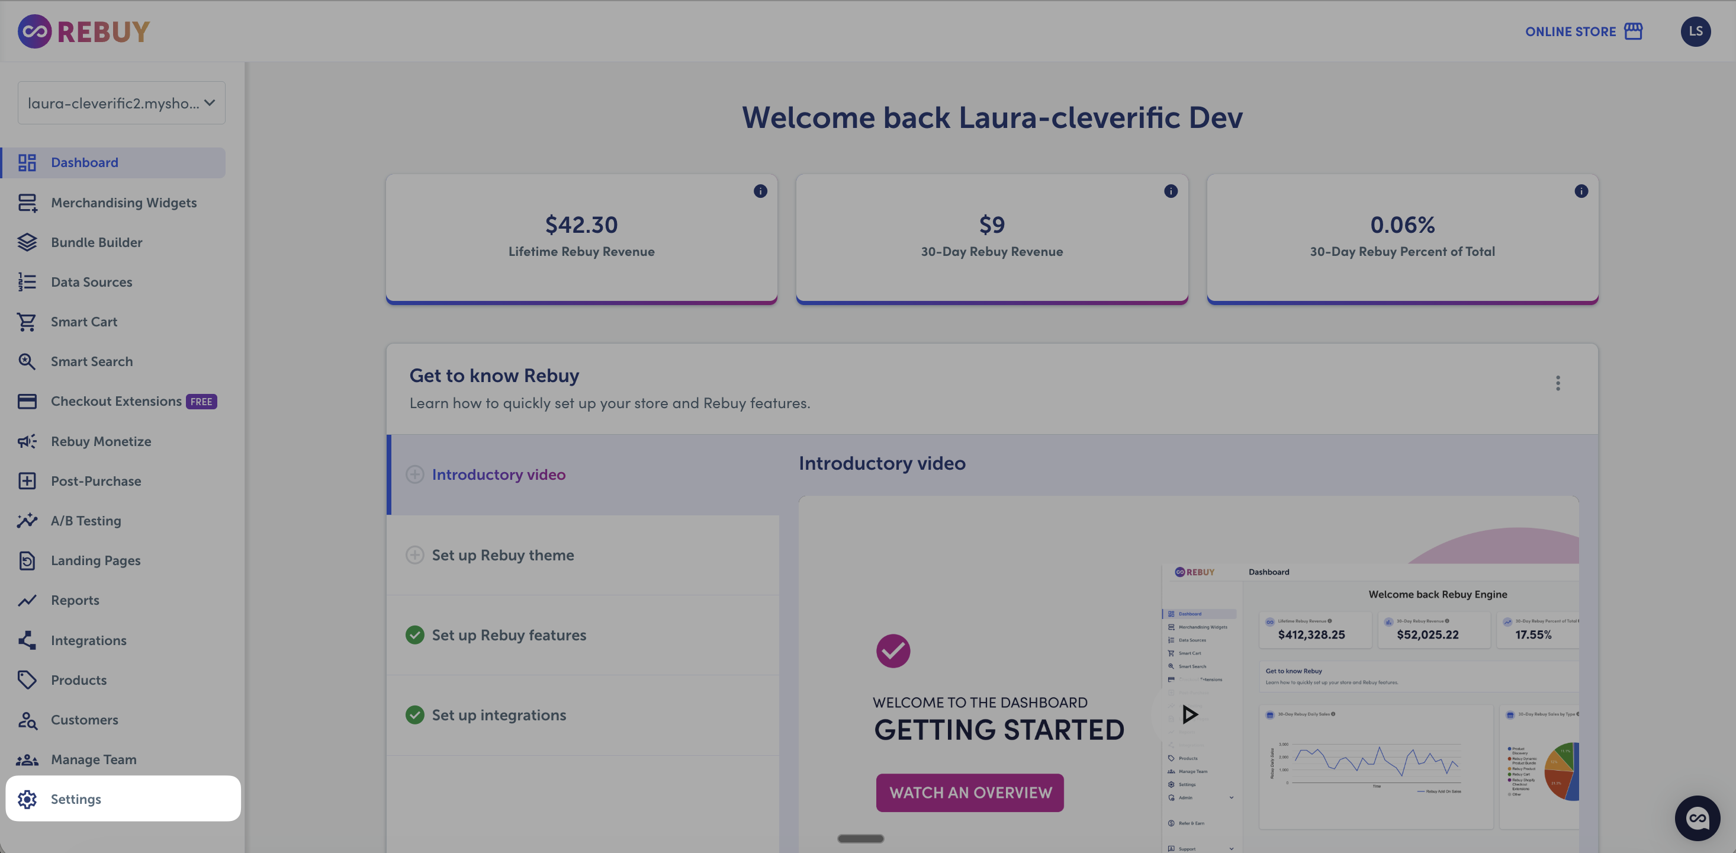Click info icon on Lifetime Rebuy Revenue
The image size is (1736, 853).
(760, 191)
